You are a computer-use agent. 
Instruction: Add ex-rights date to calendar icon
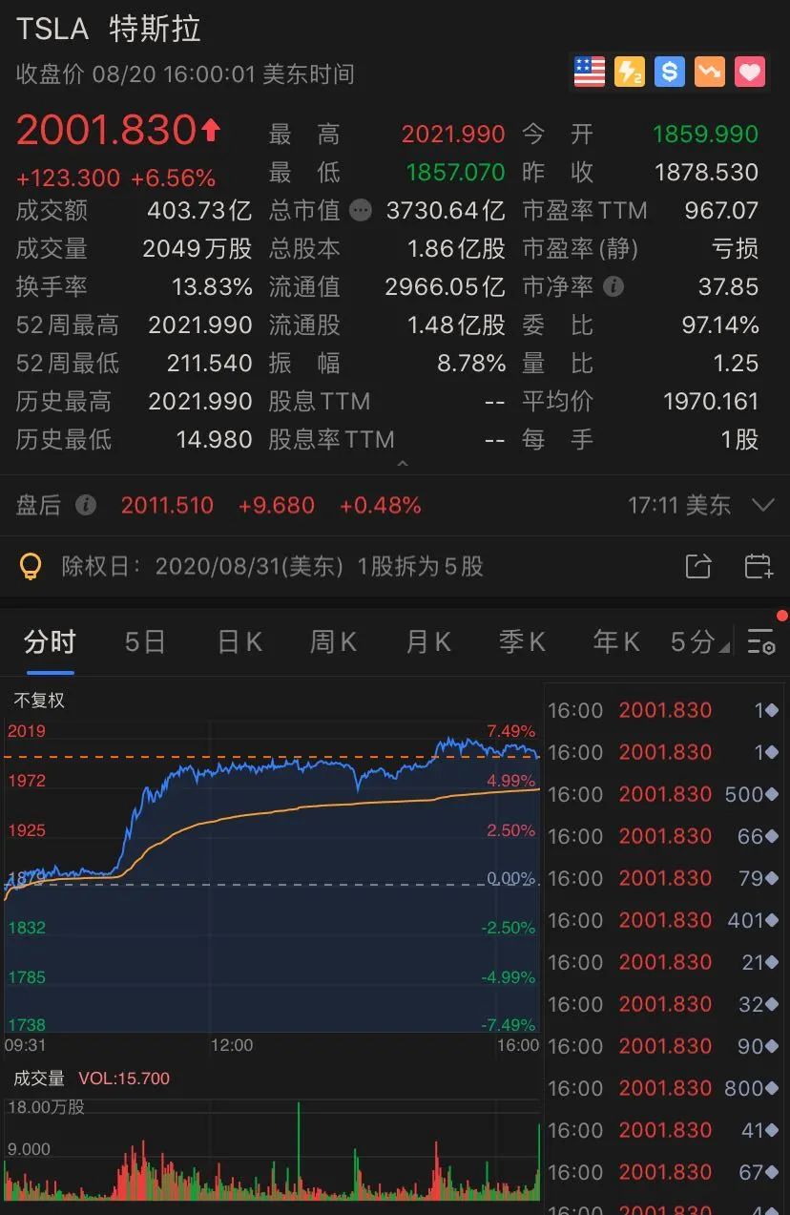click(758, 566)
